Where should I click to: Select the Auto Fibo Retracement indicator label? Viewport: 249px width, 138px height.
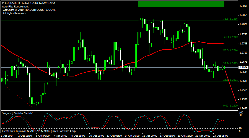15,7
